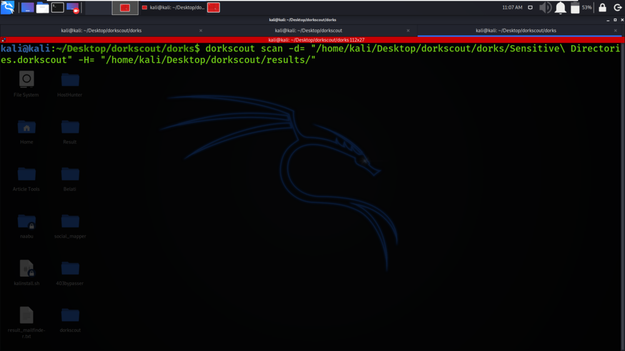Click the terminal red title bar 112x27

[x=316, y=40]
